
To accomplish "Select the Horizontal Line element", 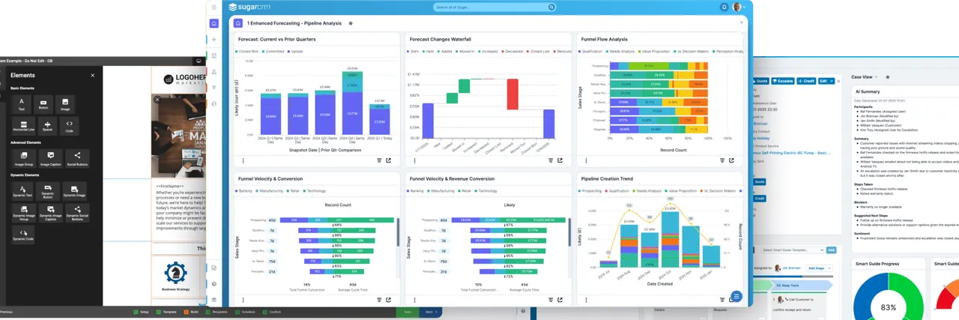I will click(23, 125).
